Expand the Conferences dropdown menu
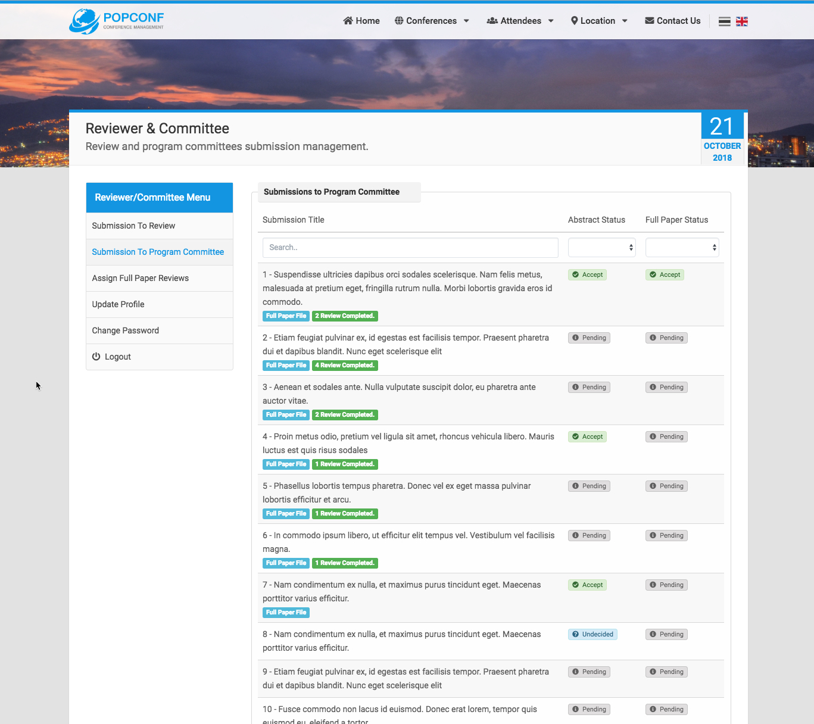 click(x=466, y=21)
